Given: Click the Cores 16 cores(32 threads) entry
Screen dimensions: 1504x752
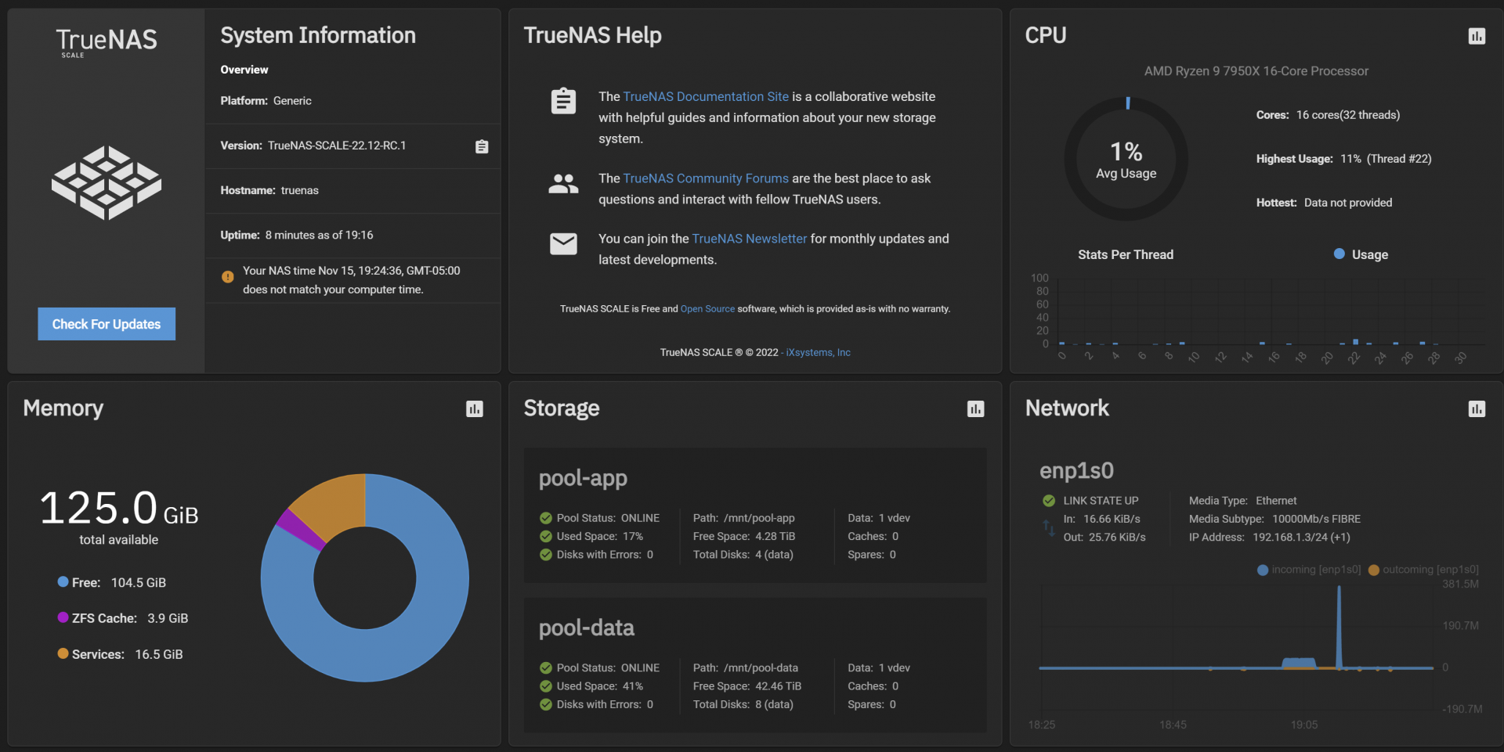Looking at the screenshot, I should click(x=1328, y=115).
